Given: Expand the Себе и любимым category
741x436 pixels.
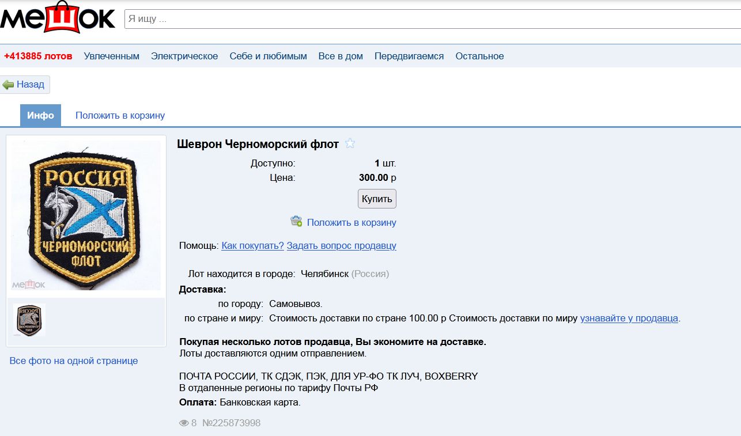Looking at the screenshot, I should pos(268,56).
